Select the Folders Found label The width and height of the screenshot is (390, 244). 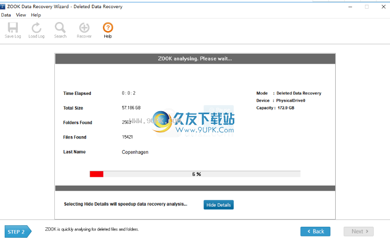tap(77, 123)
